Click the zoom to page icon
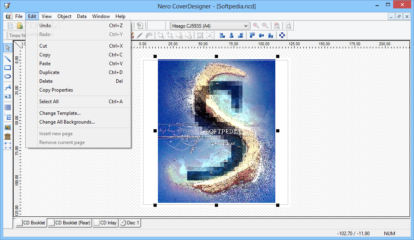The image size is (414, 240). 289,26
